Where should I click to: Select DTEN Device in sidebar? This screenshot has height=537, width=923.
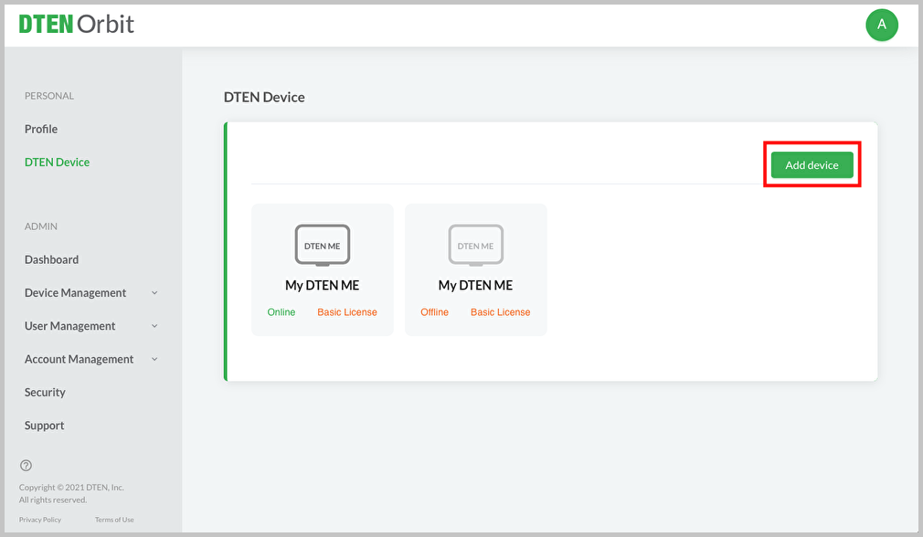tap(57, 162)
